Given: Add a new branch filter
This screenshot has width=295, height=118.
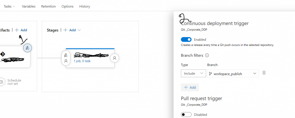Looking at the screenshot, I should [x=190, y=87].
